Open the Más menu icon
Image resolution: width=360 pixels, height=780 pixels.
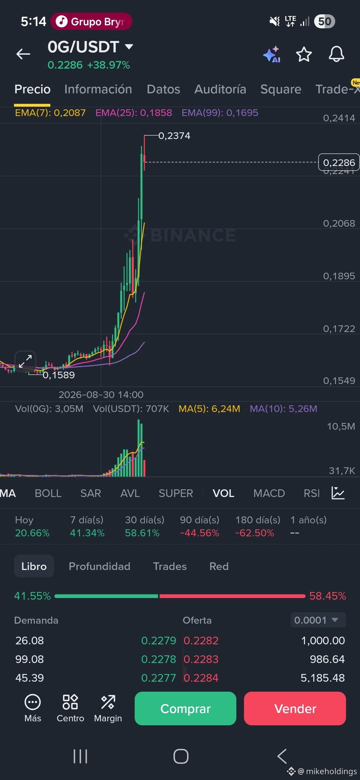point(33,708)
